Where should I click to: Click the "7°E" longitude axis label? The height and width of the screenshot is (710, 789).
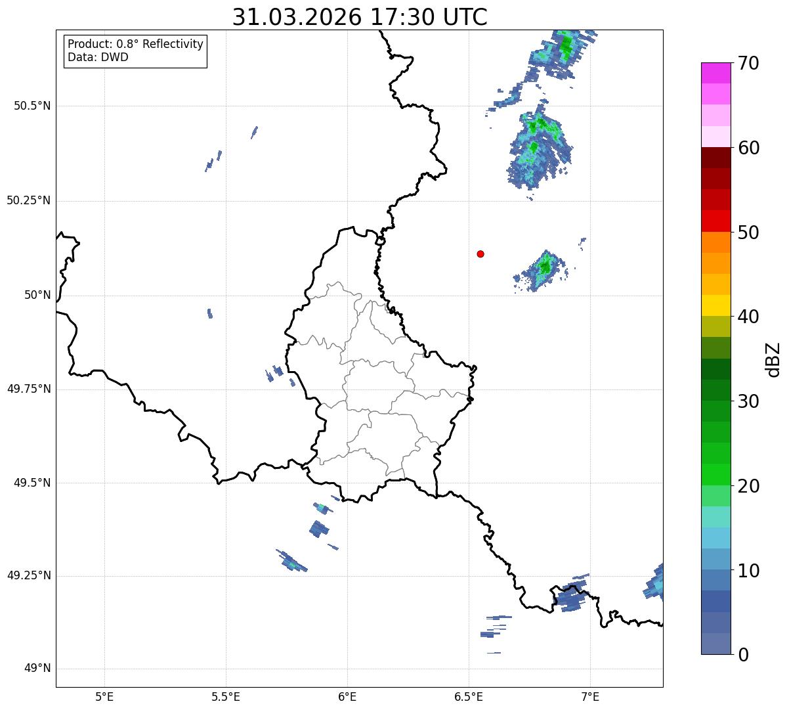(x=591, y=697)
